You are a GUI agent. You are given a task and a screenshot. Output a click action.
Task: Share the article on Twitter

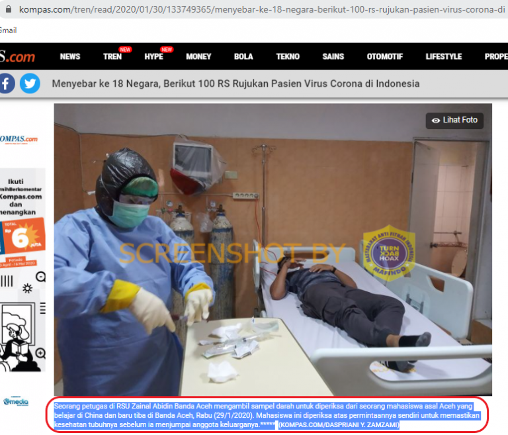click(30, 83)
